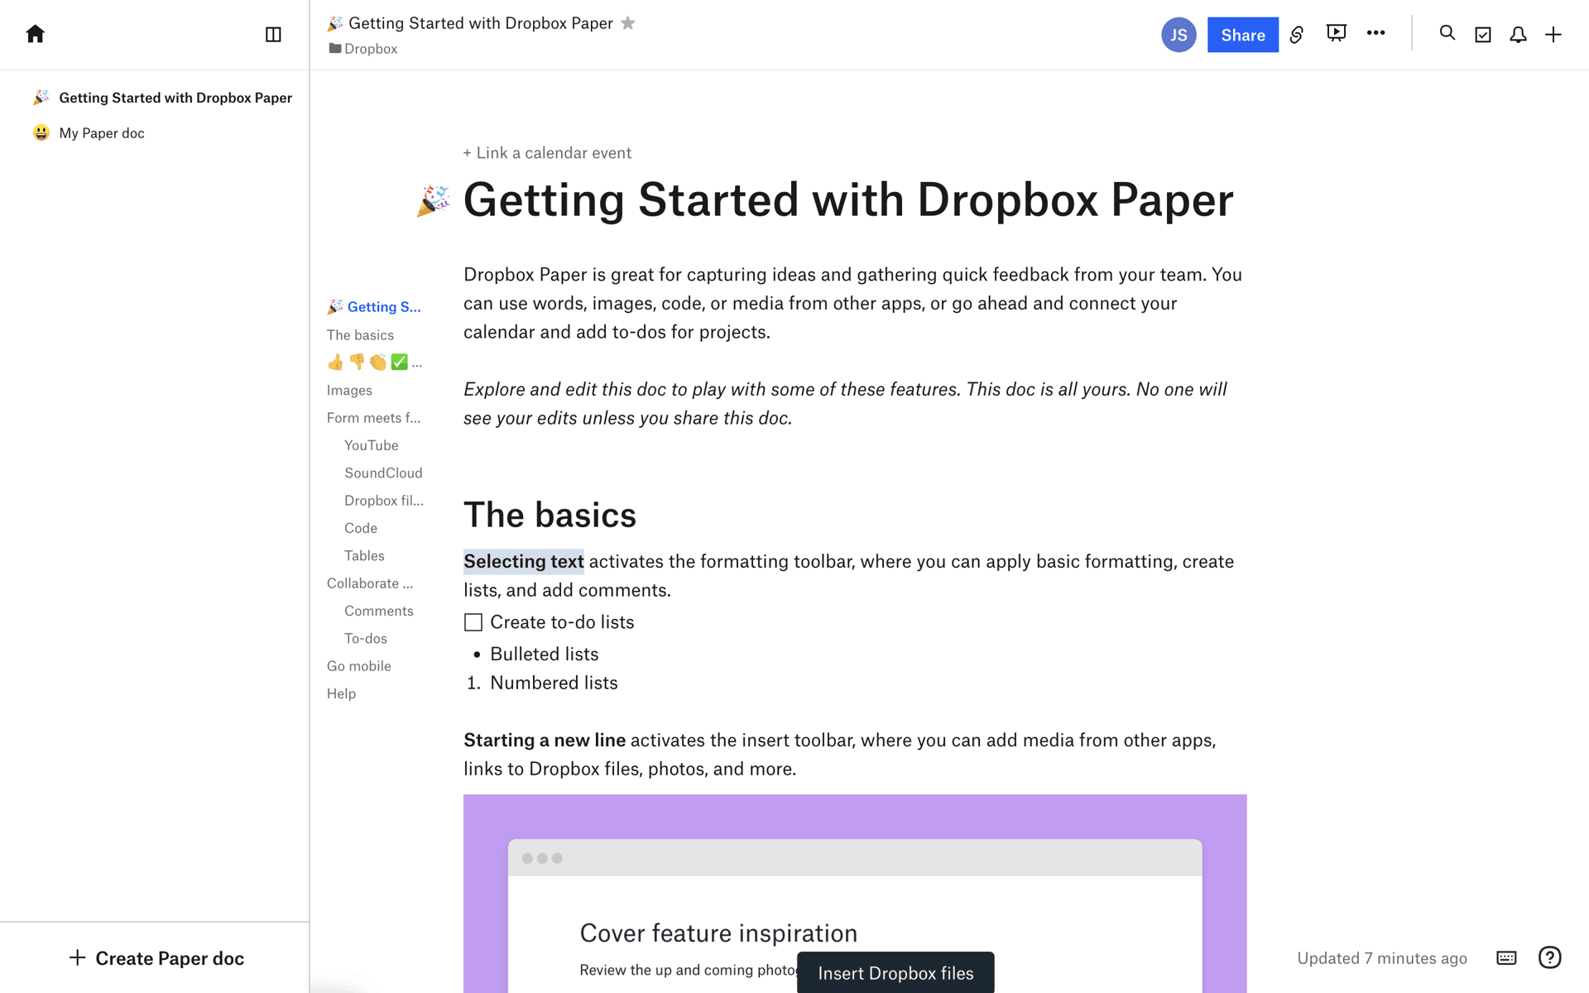Create new doc with plus icon
1589x993 pixels.
click(1553, 35)
